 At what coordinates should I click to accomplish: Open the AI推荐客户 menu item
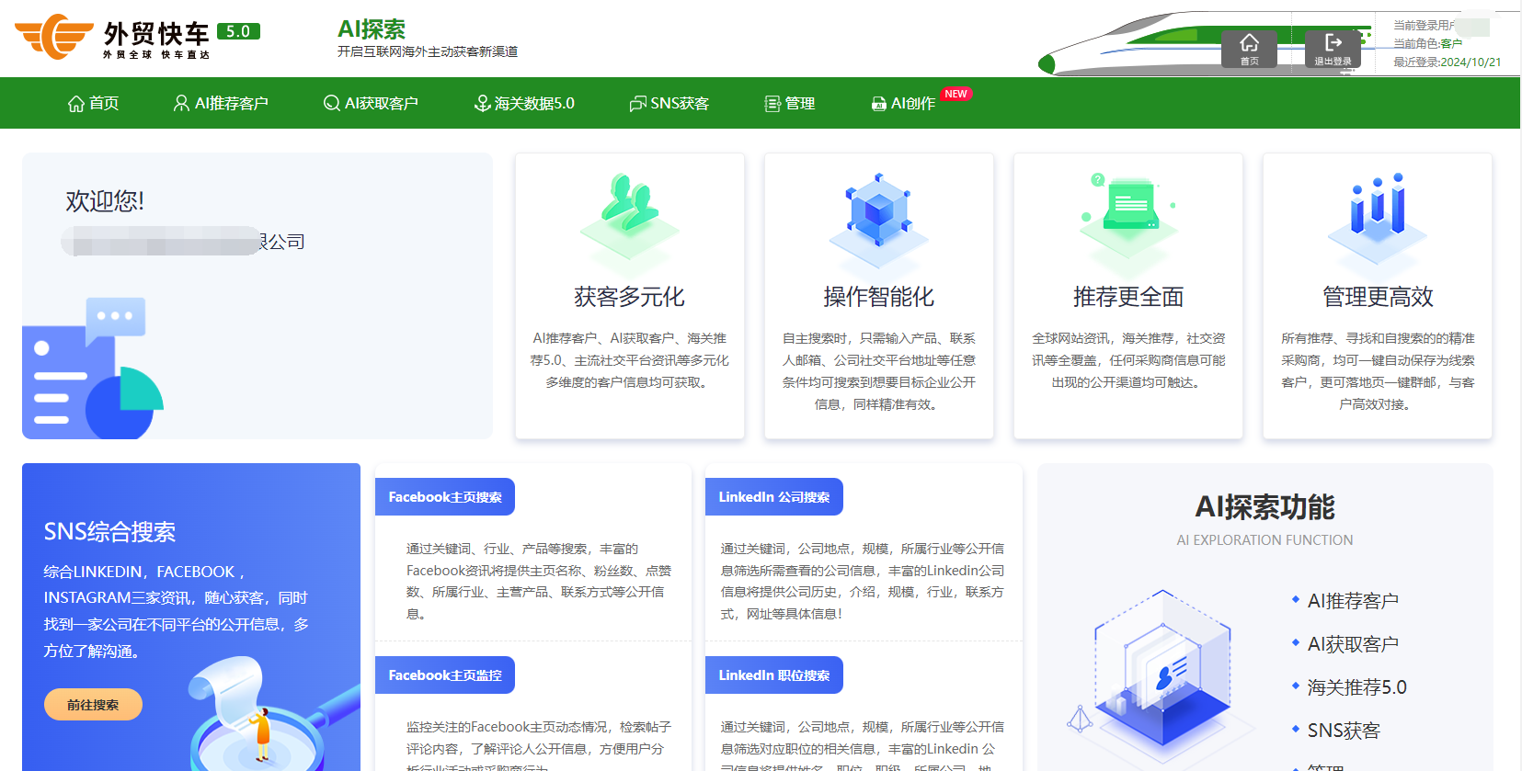coord(221,103)
